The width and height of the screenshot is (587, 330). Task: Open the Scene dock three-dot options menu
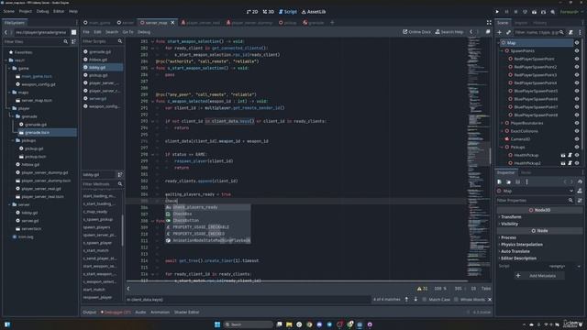(x=580, y=32)
